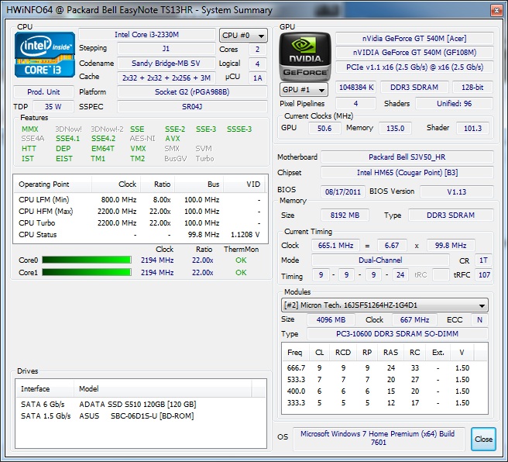
Task: Click the 8192 MB memory size value
Action: pos(345,215)
